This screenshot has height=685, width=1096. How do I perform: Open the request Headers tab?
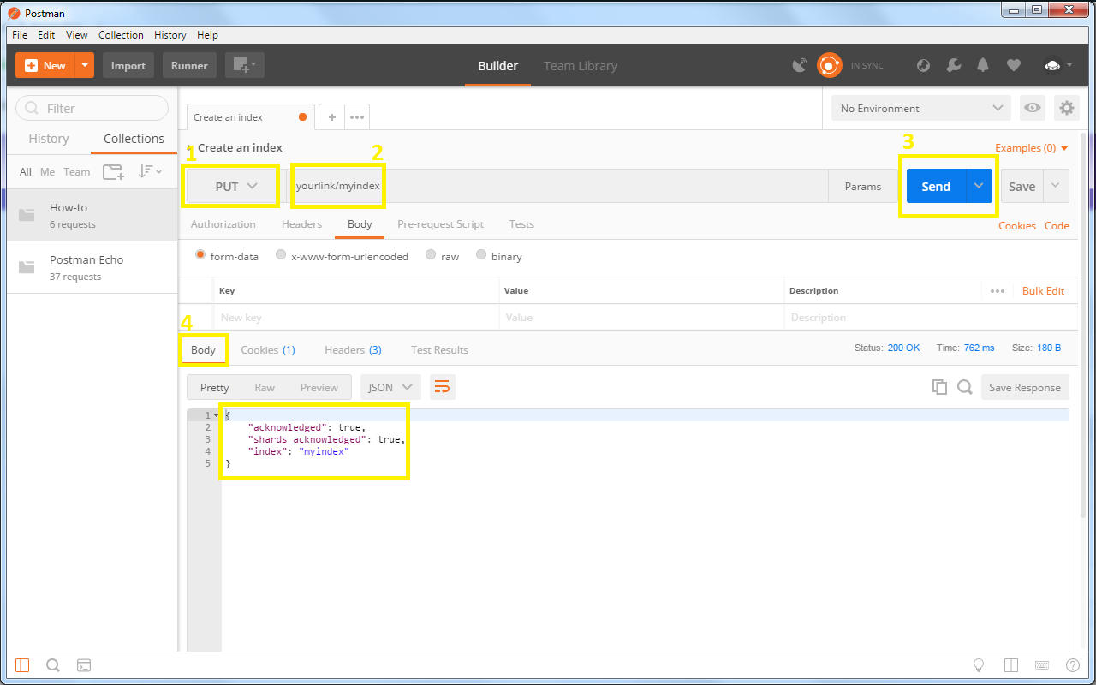click(x=301, y=224)
